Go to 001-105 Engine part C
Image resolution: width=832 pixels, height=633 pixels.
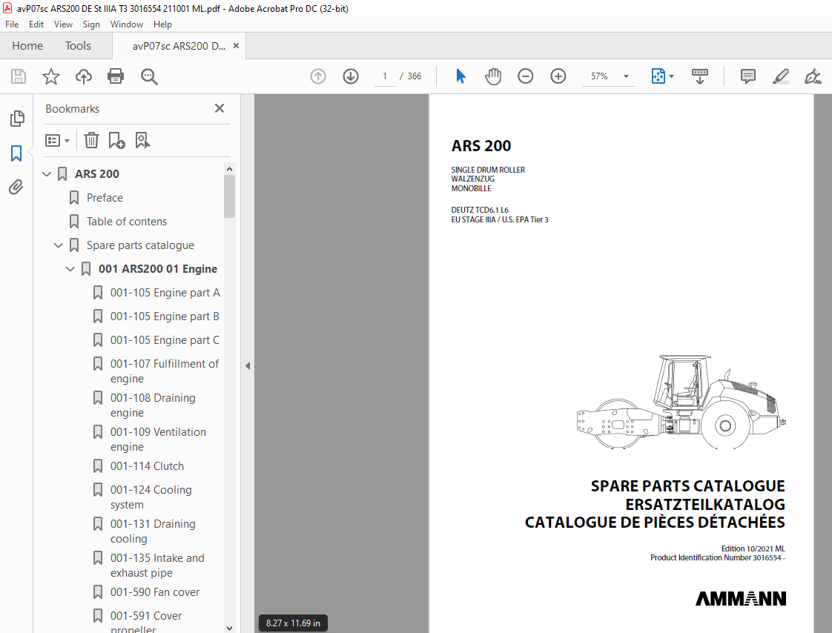click(165, 340)
